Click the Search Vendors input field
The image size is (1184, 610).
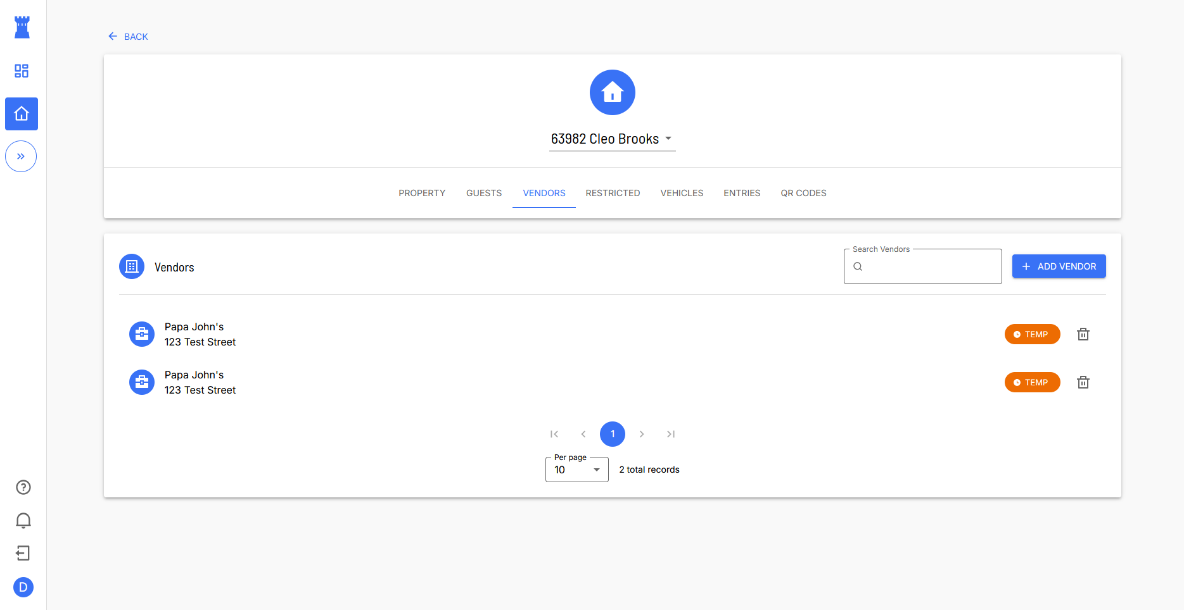point(929,266)
